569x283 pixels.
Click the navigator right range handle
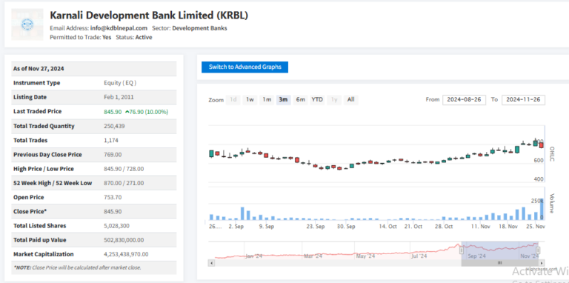point(538,250)
